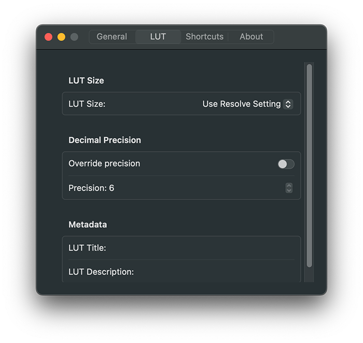The height and width of the screenshot is (343, 363).
Task: Enable the Override precision switch
Action: [x=286, y=164]
